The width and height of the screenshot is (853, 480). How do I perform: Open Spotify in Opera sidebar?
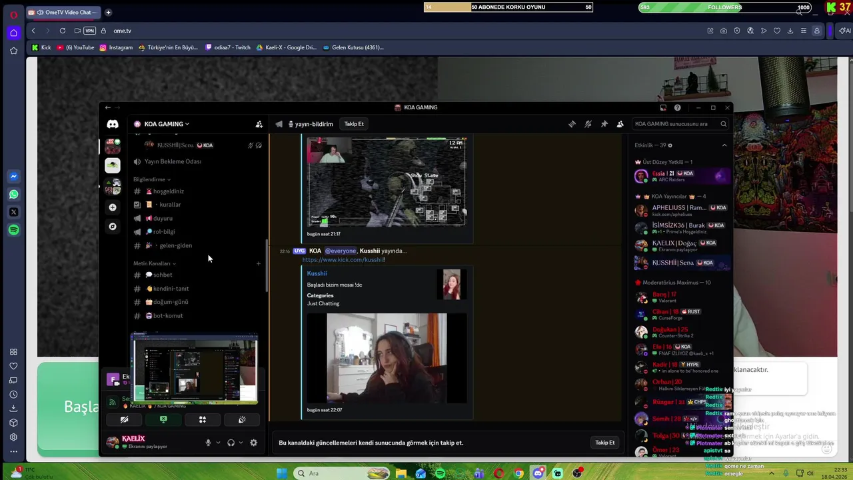click(x=13, y=230)
